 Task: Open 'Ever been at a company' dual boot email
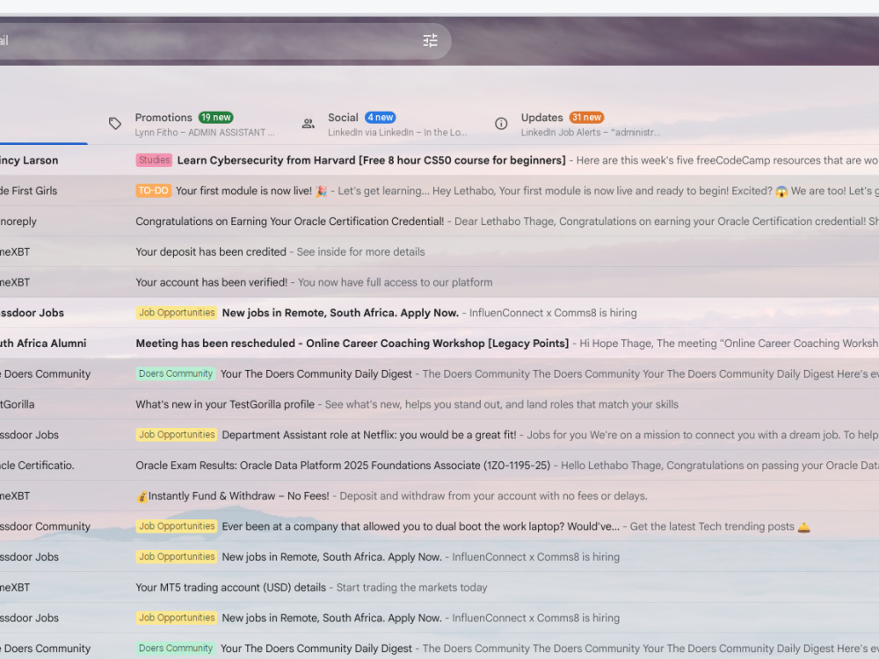(x=420, y=526)
